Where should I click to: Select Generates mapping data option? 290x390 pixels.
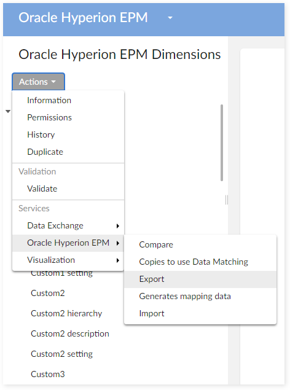[x=200, y=296]
